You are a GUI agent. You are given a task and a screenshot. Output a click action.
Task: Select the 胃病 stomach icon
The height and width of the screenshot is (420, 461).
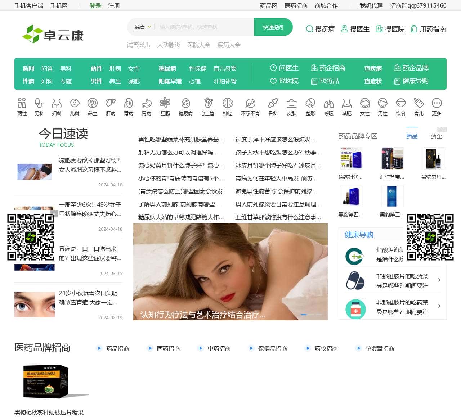[147, 103]
